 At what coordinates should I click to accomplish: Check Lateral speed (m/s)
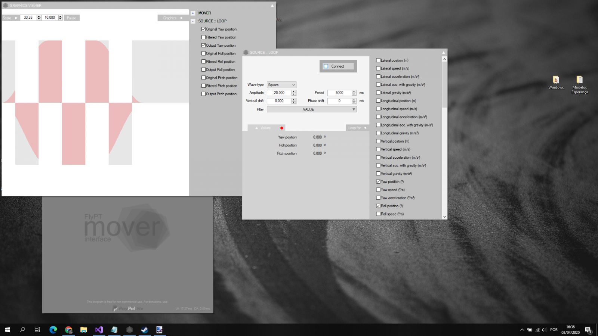[378, 68]
